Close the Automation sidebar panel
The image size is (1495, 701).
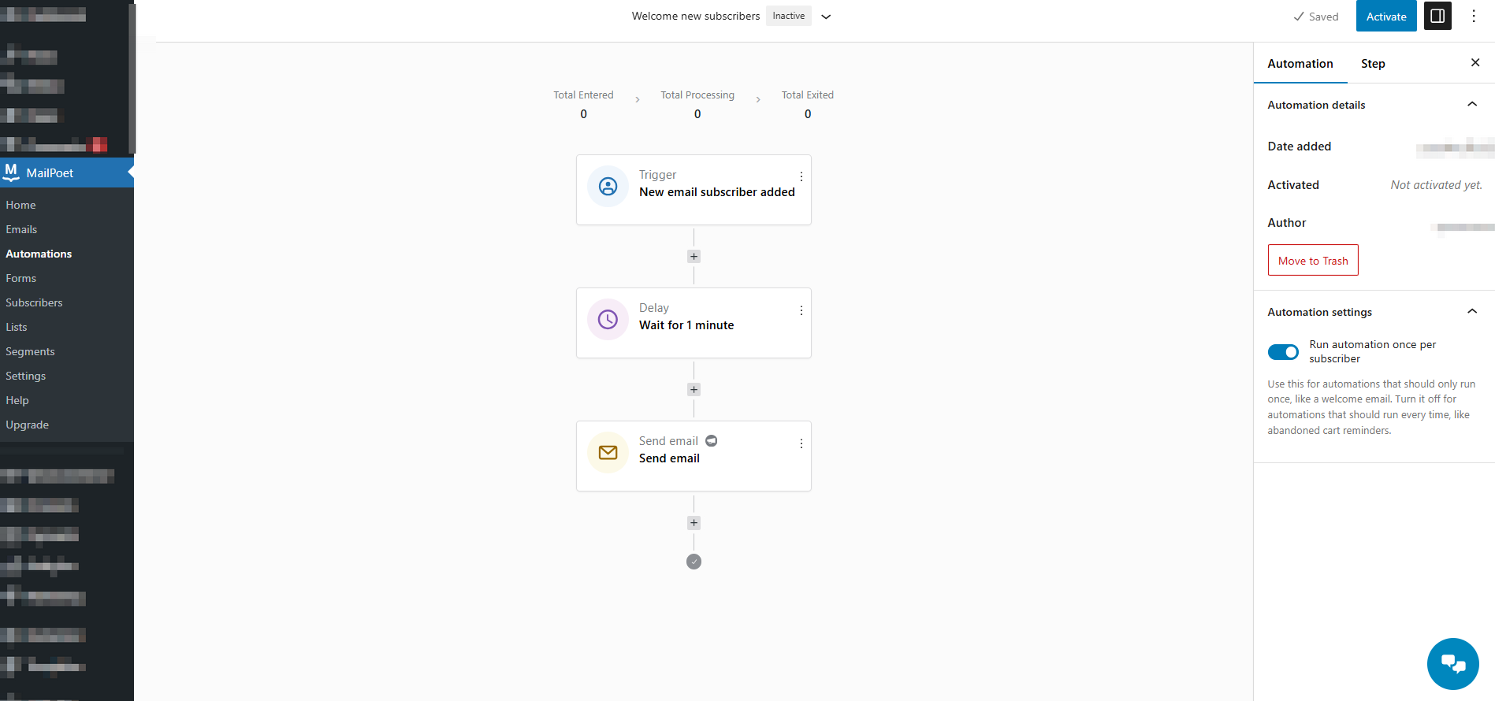pyautogui.click(x=1475, y=63)
